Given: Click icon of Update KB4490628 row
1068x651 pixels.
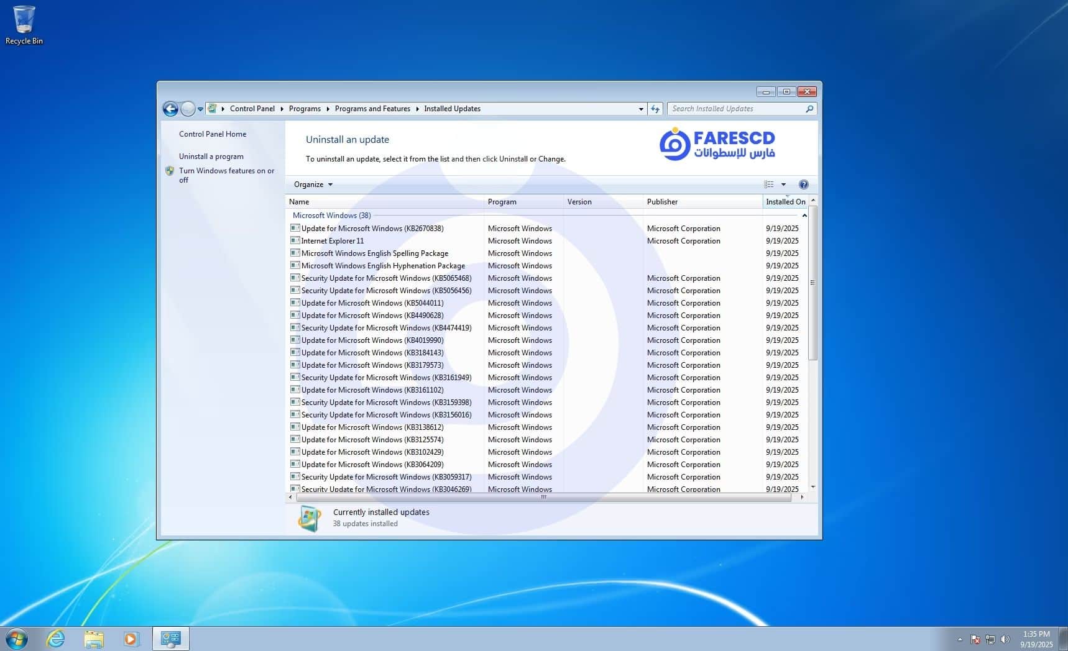Looking at the screenshot, I should tap(295, 315).
